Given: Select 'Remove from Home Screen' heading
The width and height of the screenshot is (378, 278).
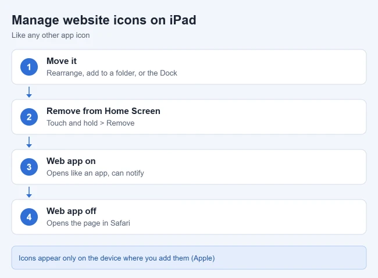Looking at the screenshot, I should pos(103,111).
